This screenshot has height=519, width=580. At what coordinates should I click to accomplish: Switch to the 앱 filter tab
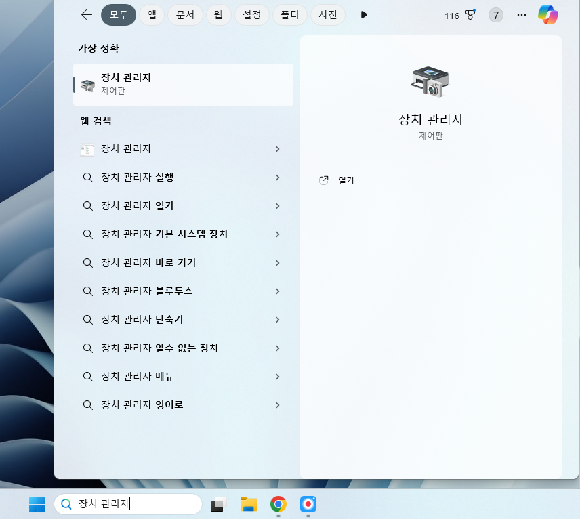[x=152, y=15]
